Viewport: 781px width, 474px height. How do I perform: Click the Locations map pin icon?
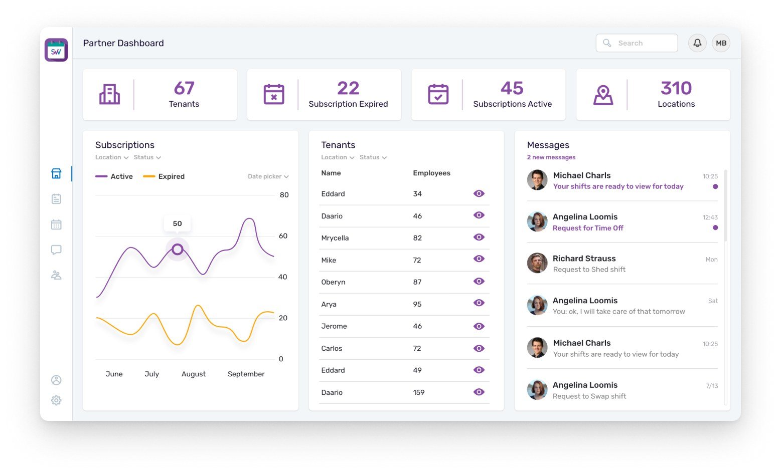603,95
